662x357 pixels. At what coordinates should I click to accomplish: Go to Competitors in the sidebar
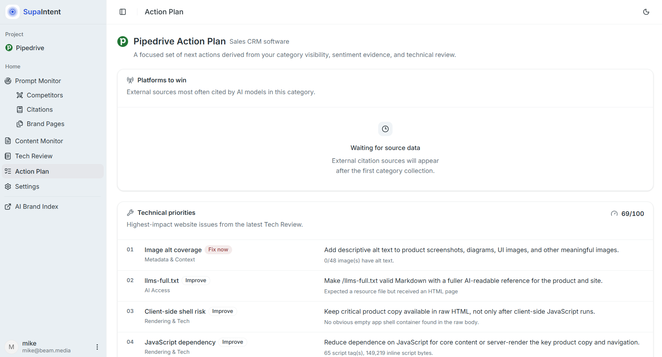coord(45,95)
